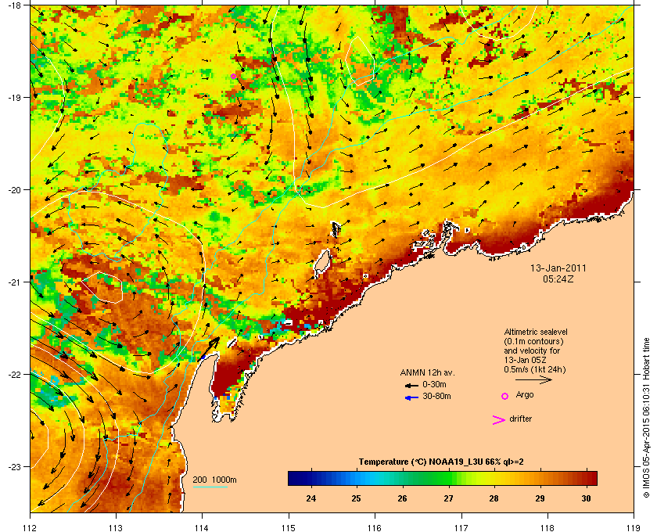The width and height of the screenshot is (657, 532).
Task: Click the '0-30m' legend label
Action: coord(434,384)
